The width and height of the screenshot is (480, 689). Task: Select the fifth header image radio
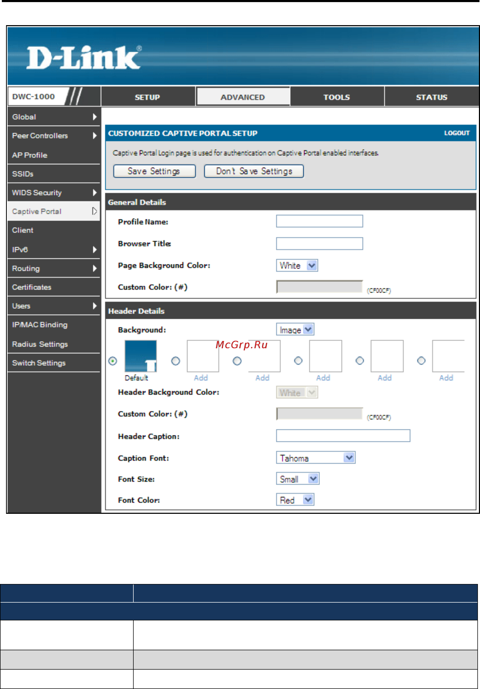[360, 361]
